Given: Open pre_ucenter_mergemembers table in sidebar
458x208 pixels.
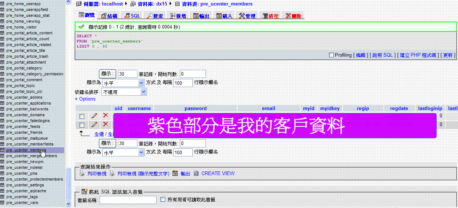Looking at the screenshot, I should pos(32,156).
